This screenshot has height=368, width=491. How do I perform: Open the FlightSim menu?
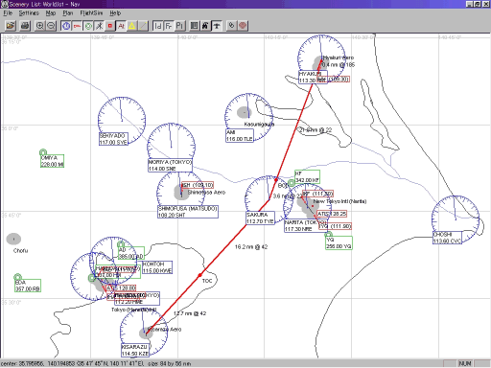[91, 13]
